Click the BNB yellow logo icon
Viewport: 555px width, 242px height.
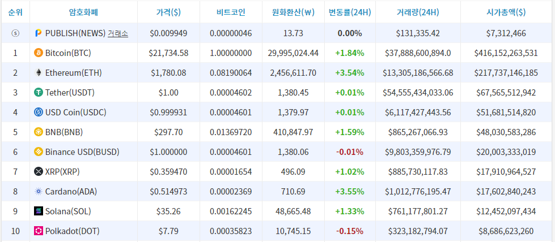tap(38, 132)
